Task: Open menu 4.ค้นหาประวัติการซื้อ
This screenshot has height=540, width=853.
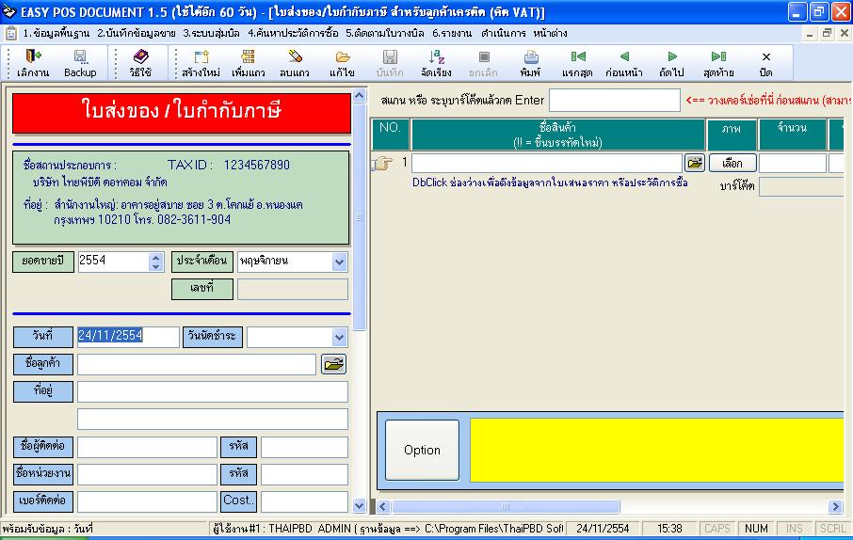Action: pyautogui.click(x=293, y=33)
